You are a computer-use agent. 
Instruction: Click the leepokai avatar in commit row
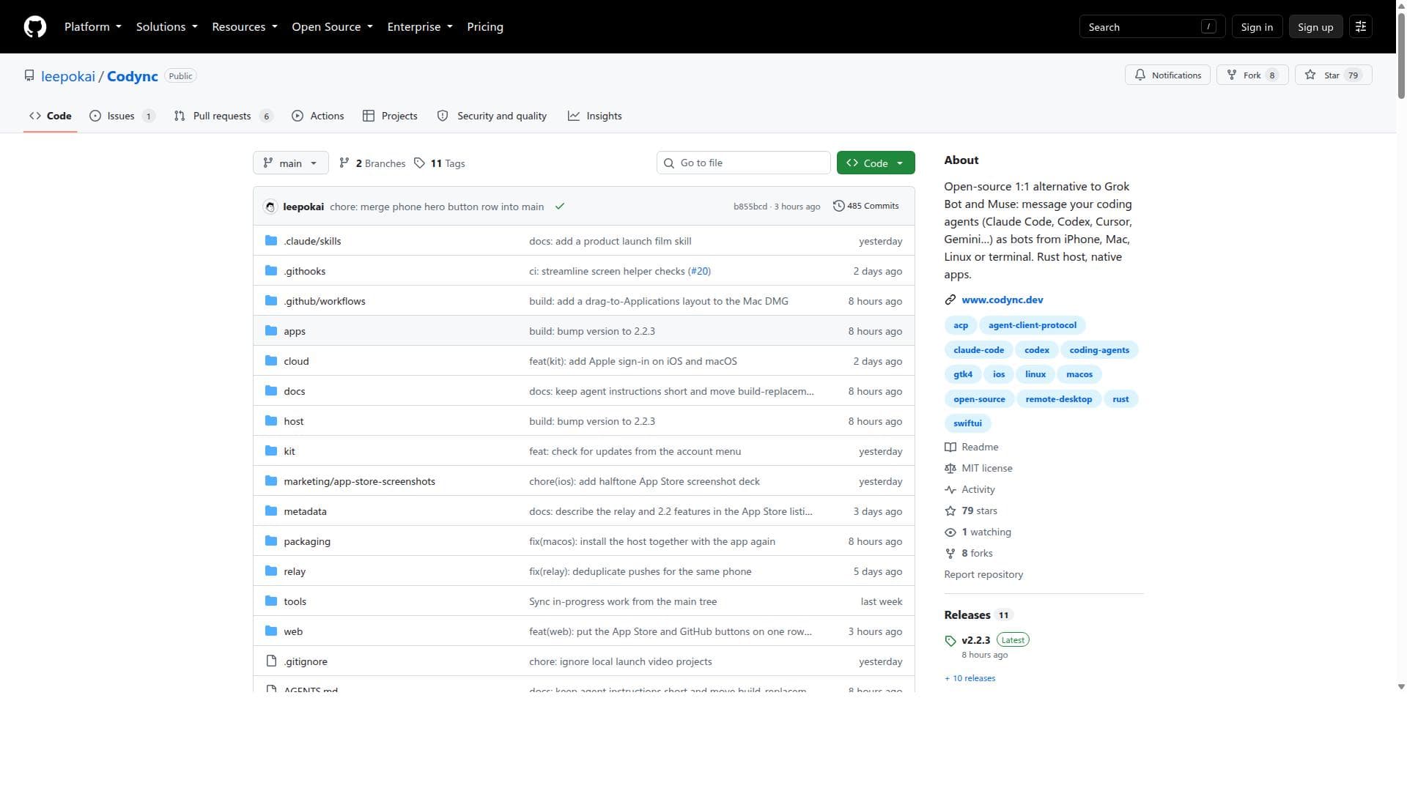270,207
